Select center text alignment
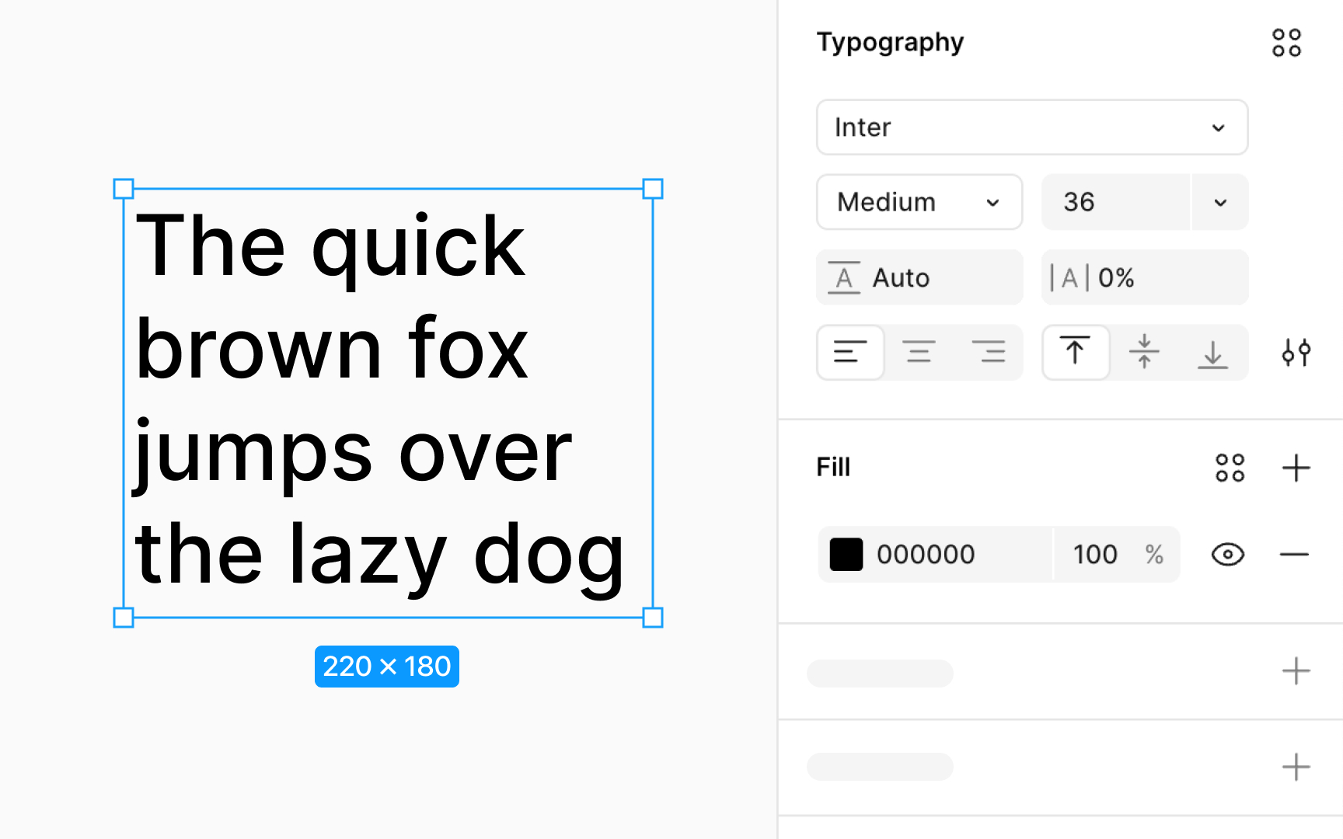The width and height of the screenshot is (1343, 839). coord(920,352)
